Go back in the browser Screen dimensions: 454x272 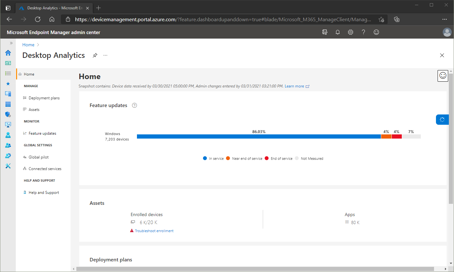tap(9, 19)
